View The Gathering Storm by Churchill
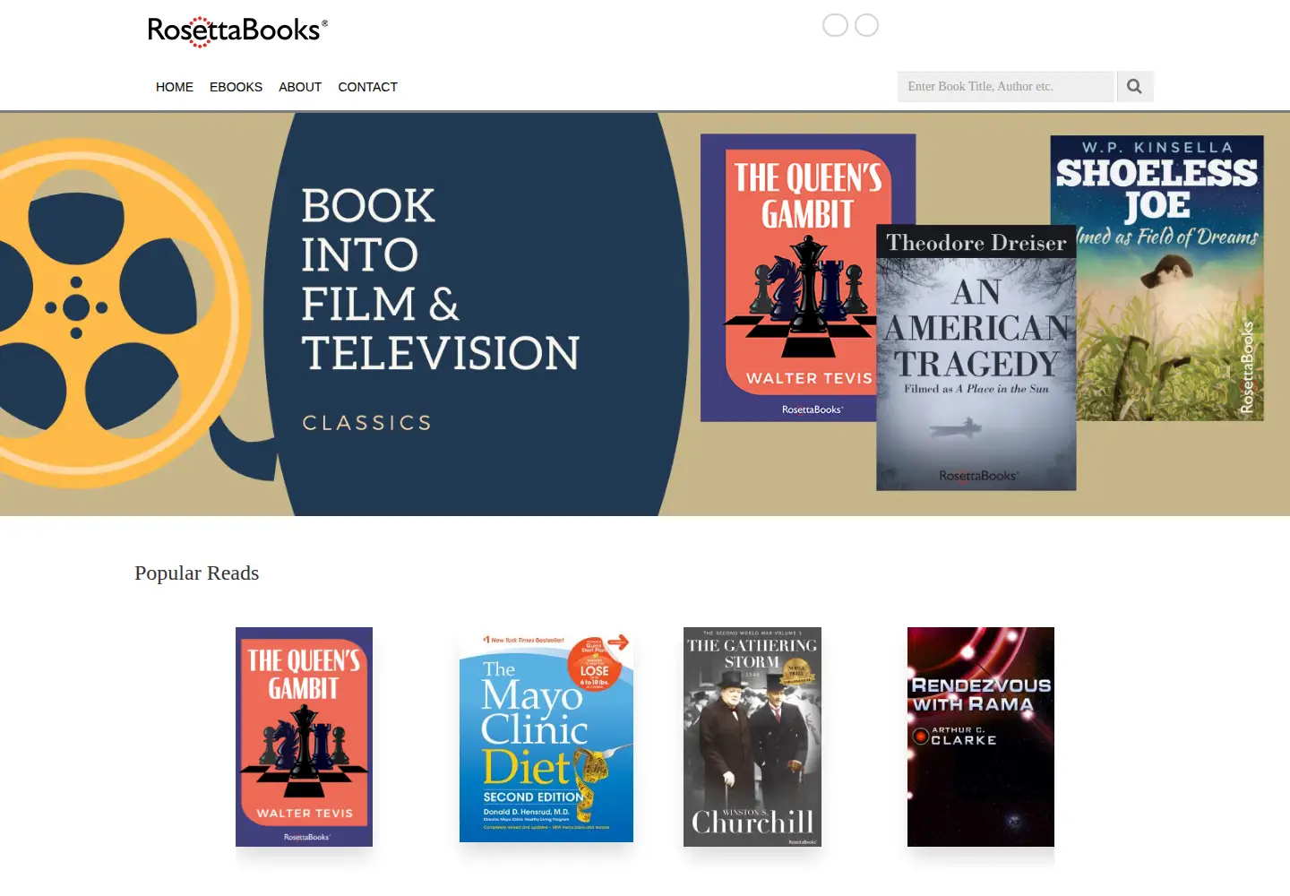Image resolution: width=1290 pixels, height=896 pixels. [752, 737]
